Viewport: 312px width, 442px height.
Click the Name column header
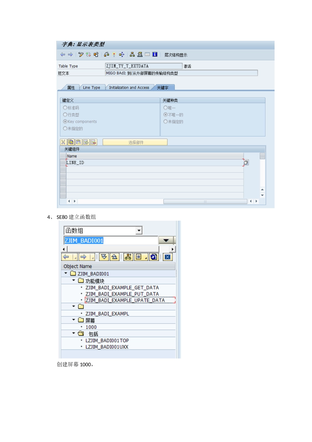coord(155,156)
